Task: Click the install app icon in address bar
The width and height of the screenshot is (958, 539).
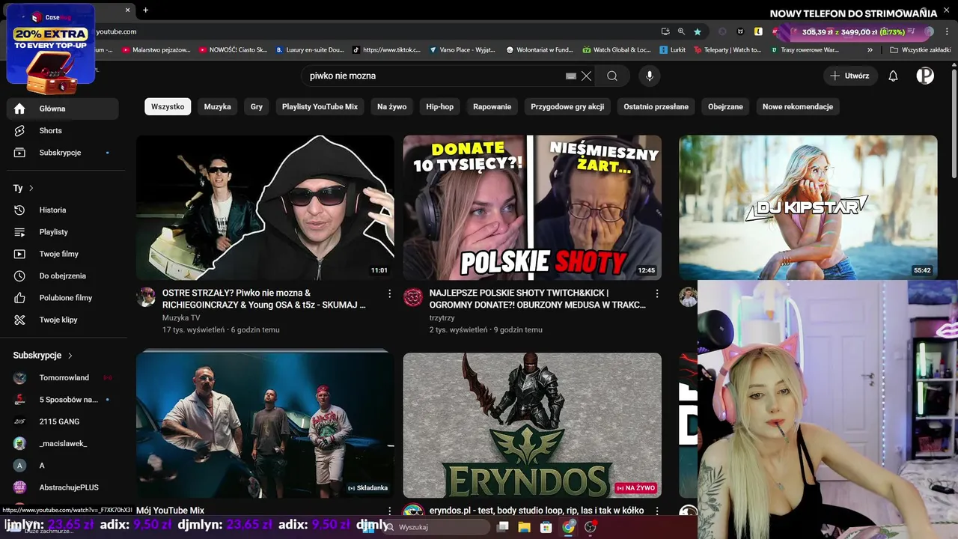Action: pyautogui.click(x=665, y=31)
